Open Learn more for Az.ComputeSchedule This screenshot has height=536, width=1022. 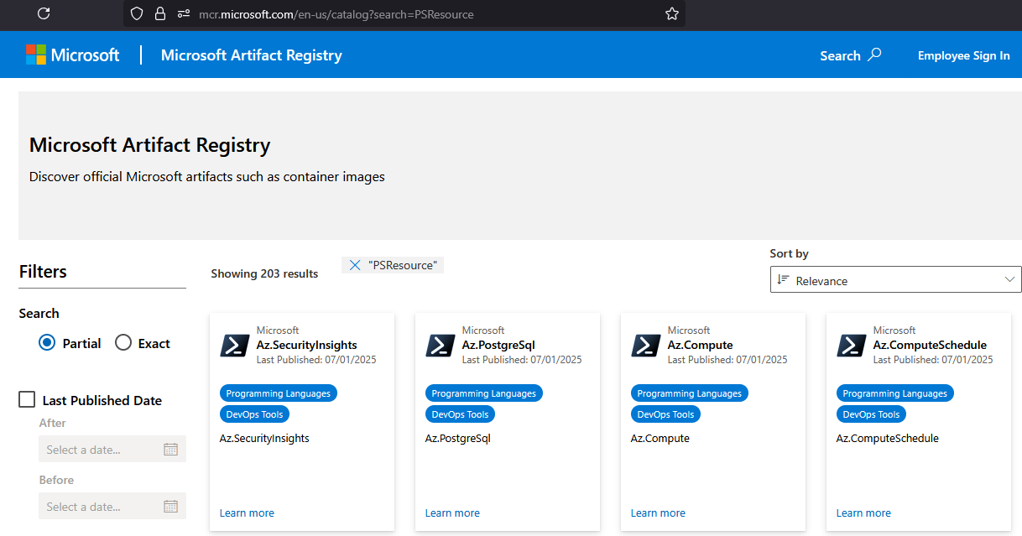click(x=863, y=513)
